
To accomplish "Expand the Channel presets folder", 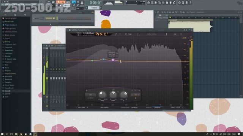I will (x=9, y=32).
